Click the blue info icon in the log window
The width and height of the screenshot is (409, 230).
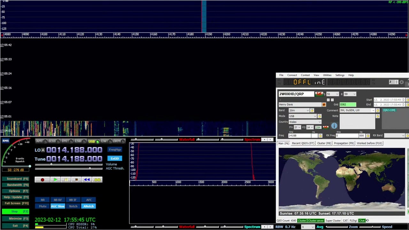coord(334,126)
